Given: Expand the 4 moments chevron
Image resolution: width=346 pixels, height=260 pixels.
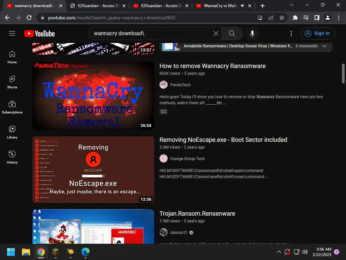Looking at the screenshot, I should 324,46.
